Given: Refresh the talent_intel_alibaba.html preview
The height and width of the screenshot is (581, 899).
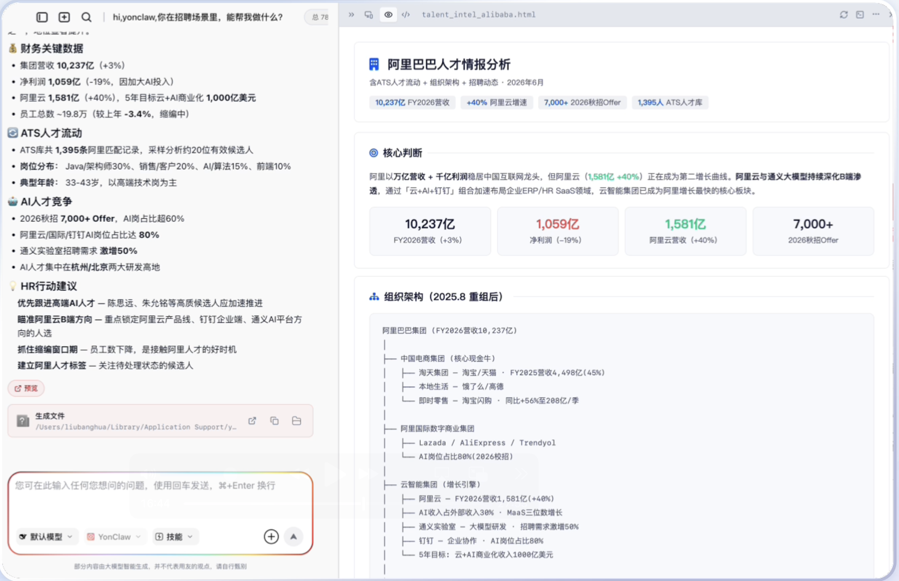Looking at the screenshot, I should [x=844, y=15].
